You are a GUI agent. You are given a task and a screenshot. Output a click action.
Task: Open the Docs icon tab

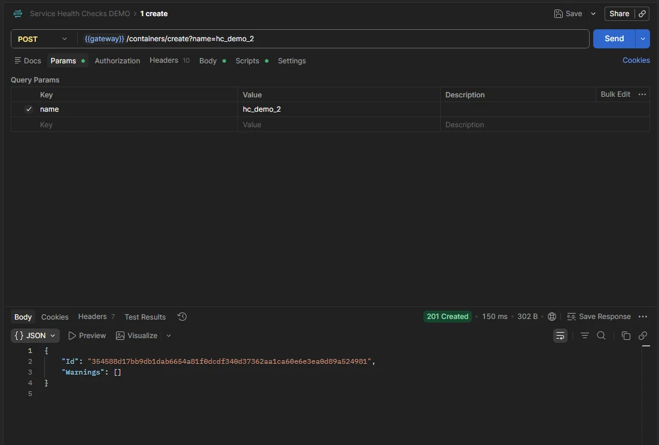[x=28, y=61]
